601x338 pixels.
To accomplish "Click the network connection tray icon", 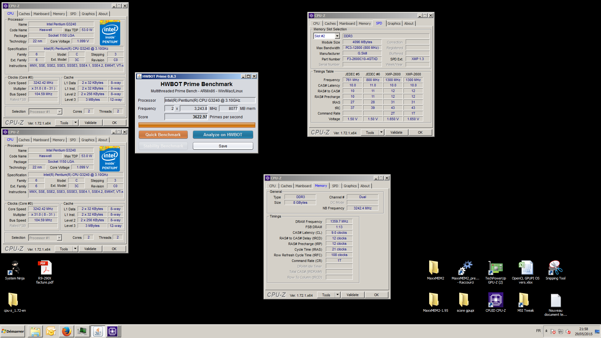I will point(561,331).
